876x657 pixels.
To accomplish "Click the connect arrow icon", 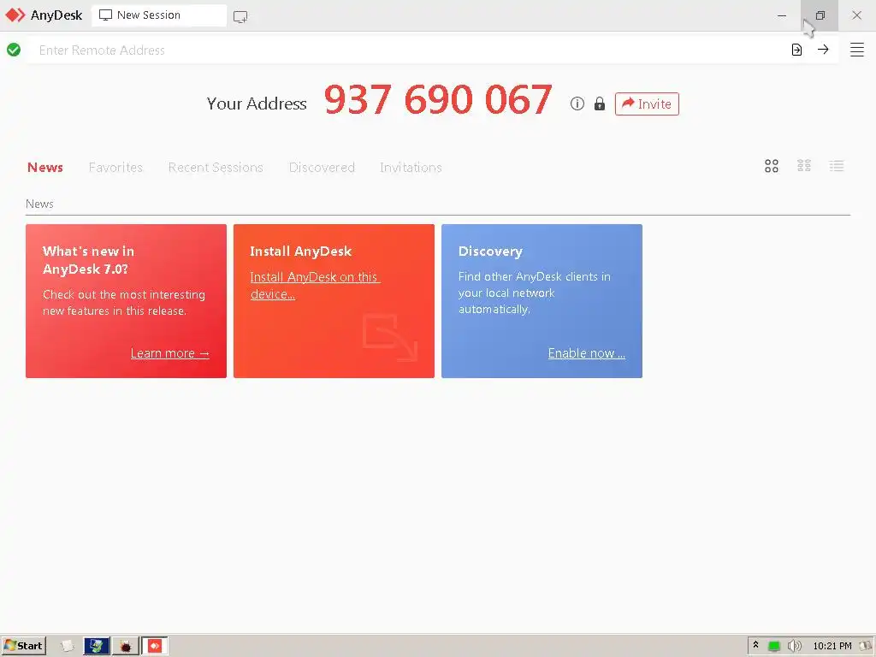I will (823, 50).
